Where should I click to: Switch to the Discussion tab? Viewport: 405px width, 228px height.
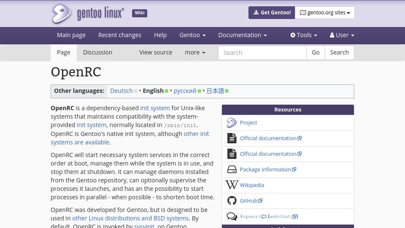[97, 52]
